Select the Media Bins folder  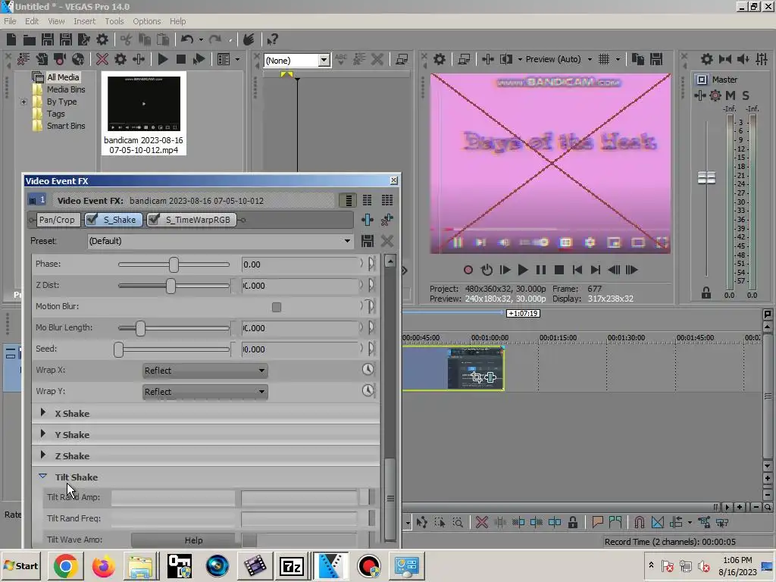click(x=66, y=89)
